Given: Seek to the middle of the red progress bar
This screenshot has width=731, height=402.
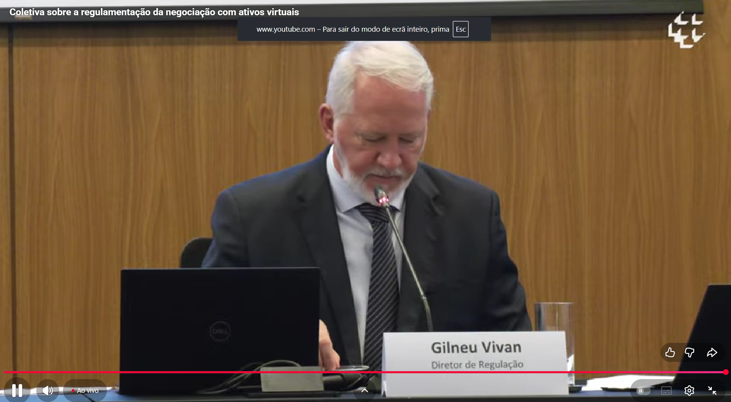Looking at the screenshot, I should (x=365, y=372).
